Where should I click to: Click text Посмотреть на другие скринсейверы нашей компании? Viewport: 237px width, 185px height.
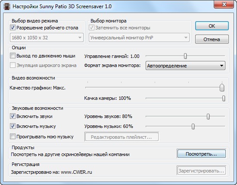(70, 154)
